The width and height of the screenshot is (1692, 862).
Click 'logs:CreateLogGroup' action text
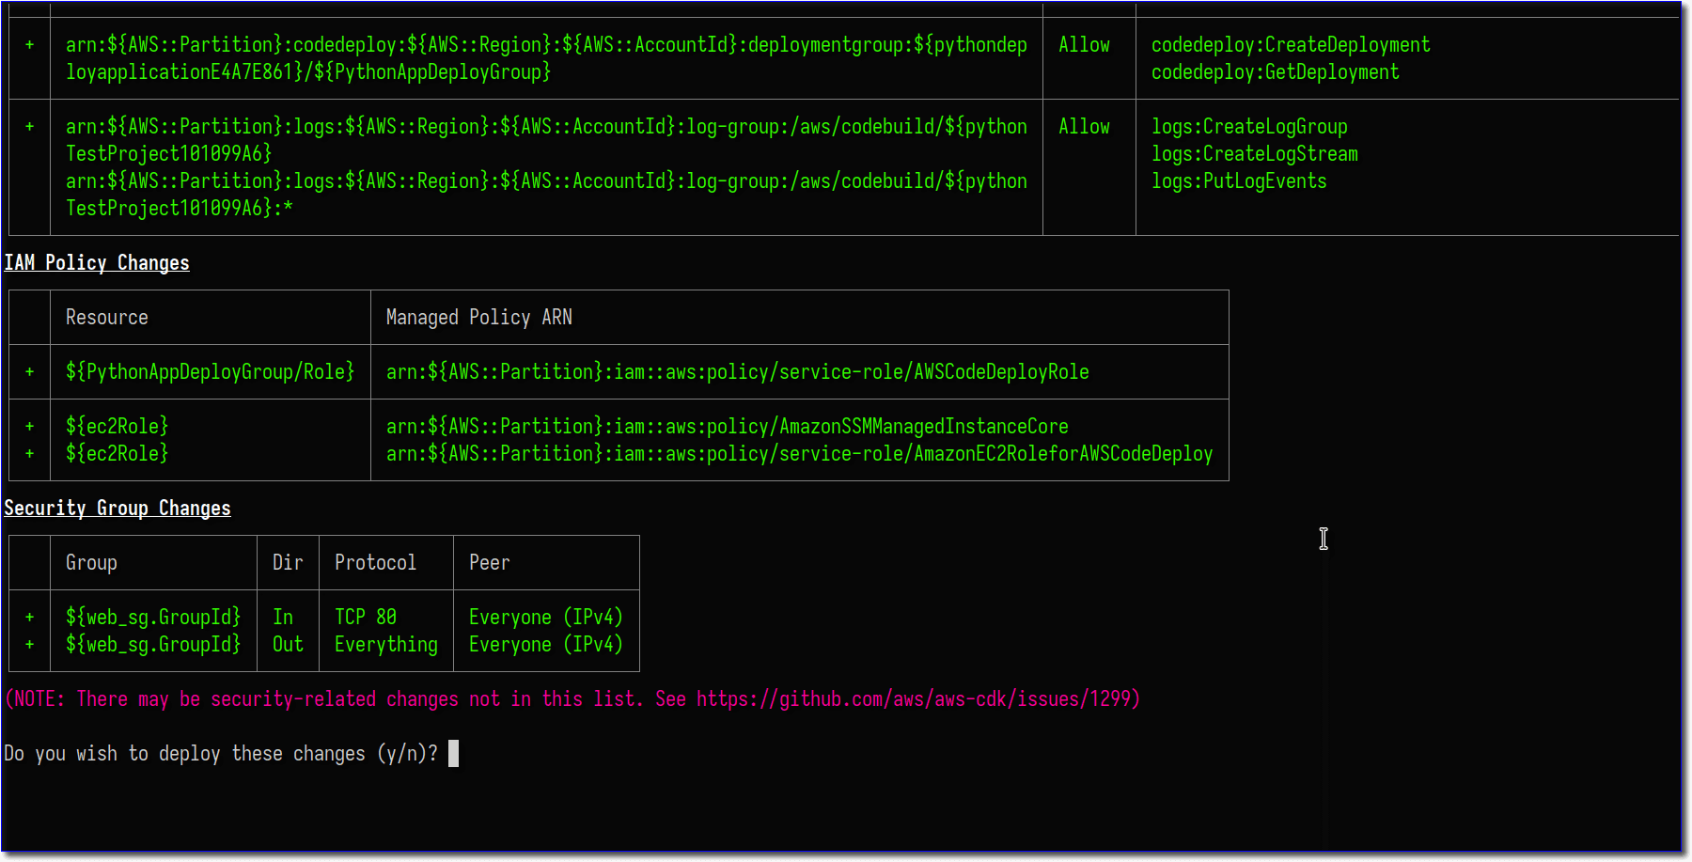tap(1249, 127)
